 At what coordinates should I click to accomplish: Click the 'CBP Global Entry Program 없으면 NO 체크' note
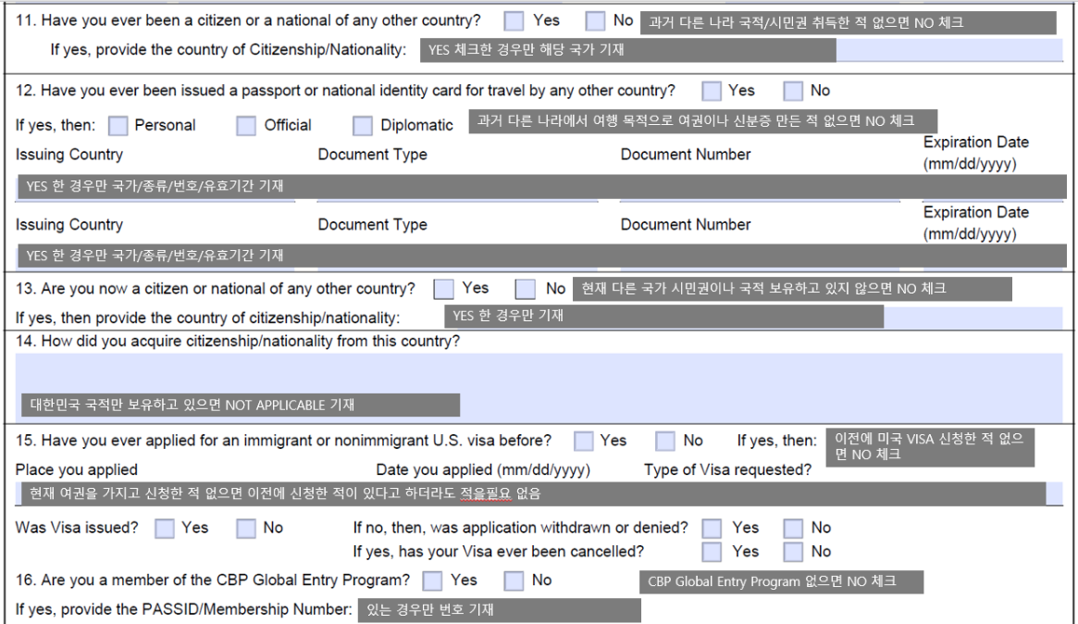781,582
